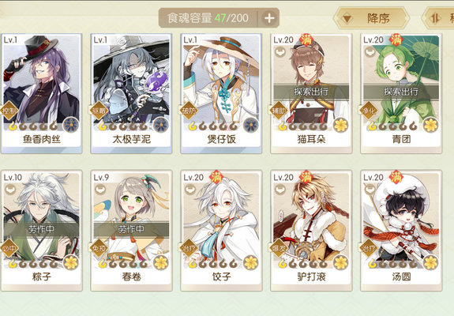The image size is (454, 316).
Task: Click the 劳作中 status banner on 粽子
Action: click(x=41, y=229)
